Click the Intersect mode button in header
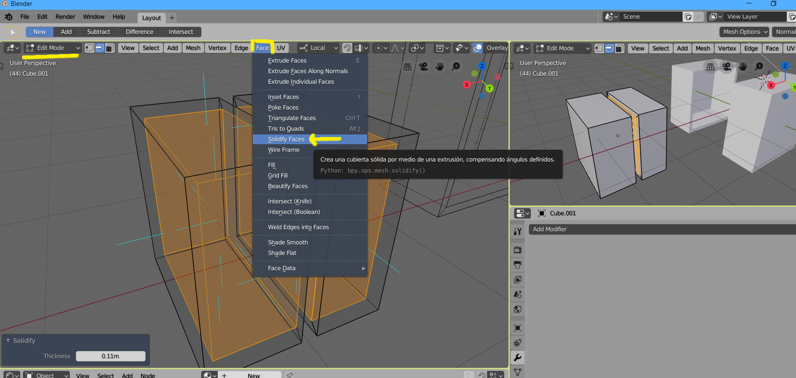The image size is (796, 378). (181, 32)
